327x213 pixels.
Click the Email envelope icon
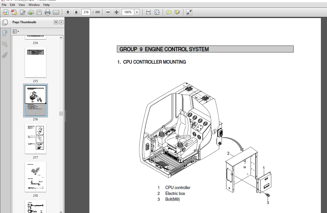(56, 12)
